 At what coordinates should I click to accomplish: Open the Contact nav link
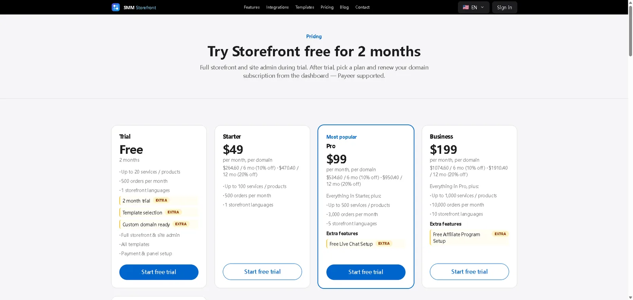pos(362,7)
